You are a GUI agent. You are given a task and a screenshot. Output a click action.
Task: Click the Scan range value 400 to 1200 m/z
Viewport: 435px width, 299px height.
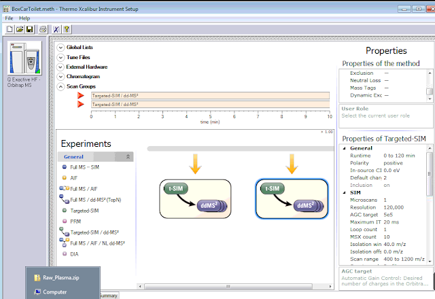[x=404, y=259]
